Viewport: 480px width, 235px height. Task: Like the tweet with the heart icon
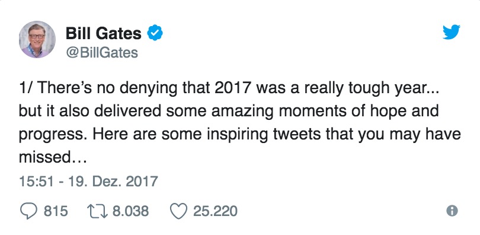(178, 211)
